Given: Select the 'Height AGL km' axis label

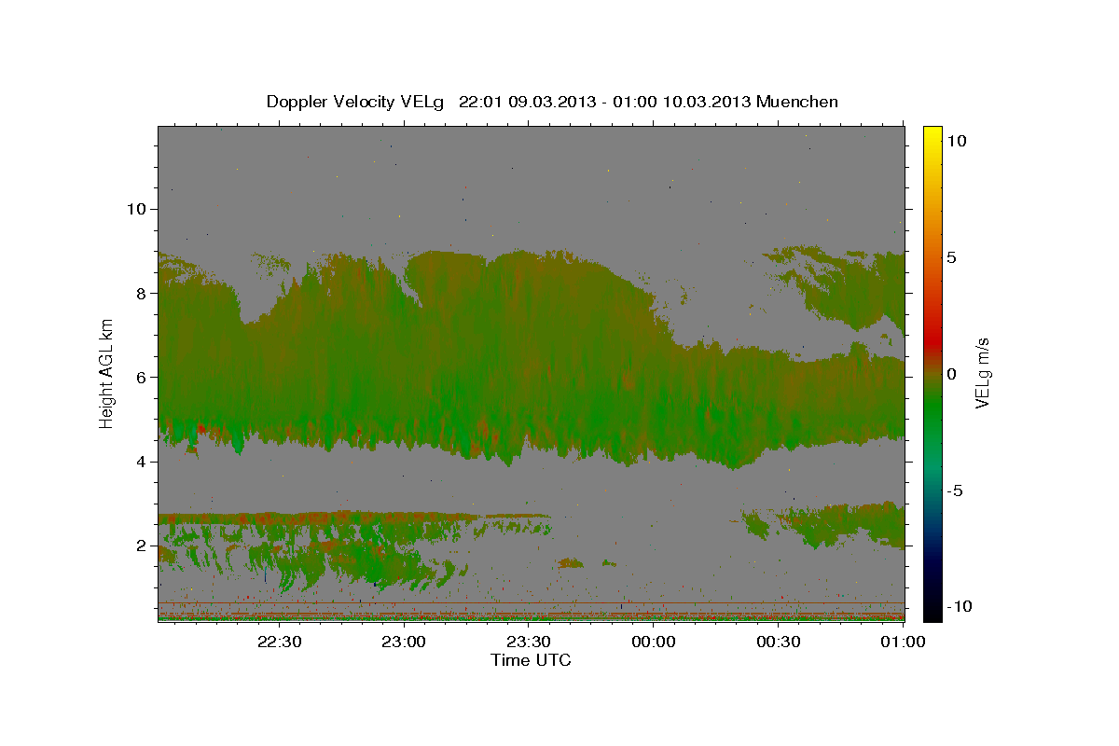Looking at the screenshot, I should click(107, 373).
